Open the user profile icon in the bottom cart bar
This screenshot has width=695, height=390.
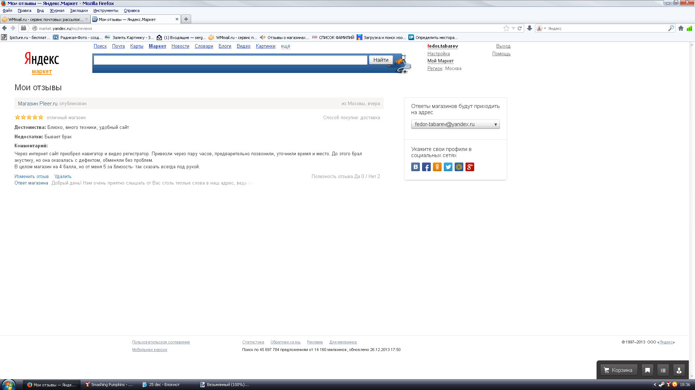(679, 370)
